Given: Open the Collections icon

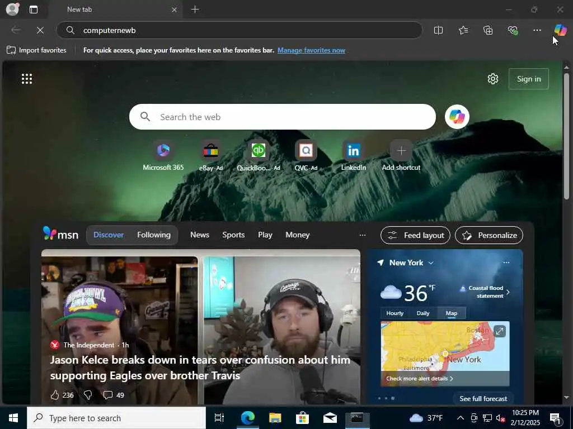Looking at the screenshot, I should 488,30.
